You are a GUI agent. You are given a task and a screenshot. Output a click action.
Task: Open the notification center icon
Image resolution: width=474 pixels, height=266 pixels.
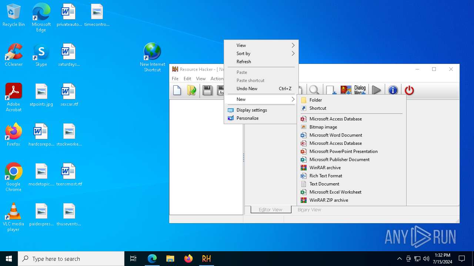[462, 259]
